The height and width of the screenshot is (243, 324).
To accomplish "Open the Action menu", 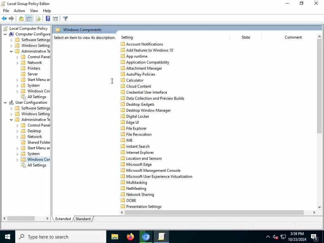I will tap(19, 11).
